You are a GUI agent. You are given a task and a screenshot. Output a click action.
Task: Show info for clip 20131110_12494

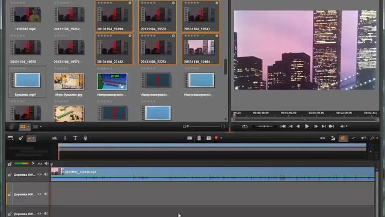pos(217,36)
